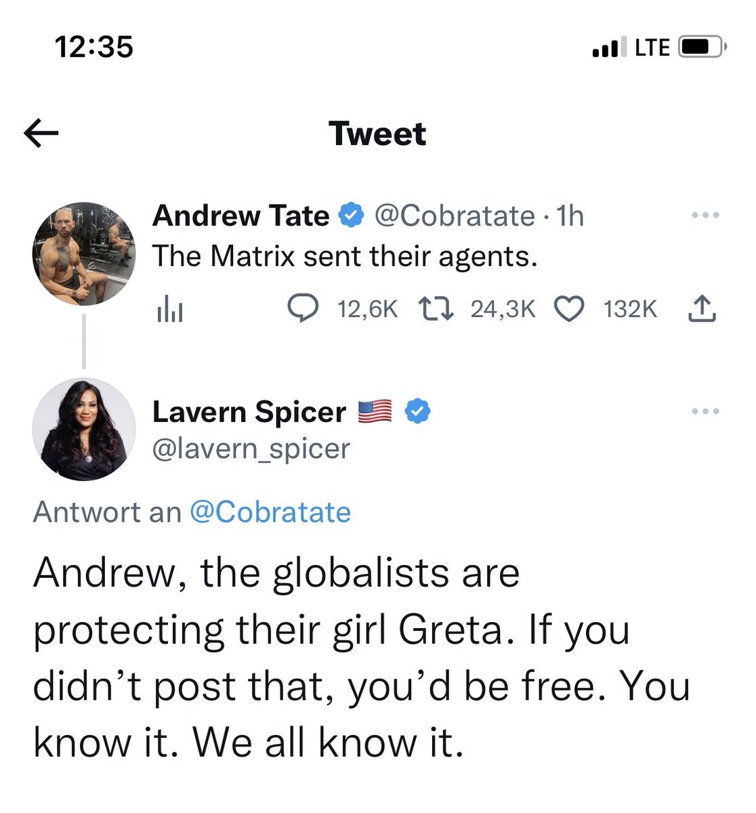Image resolution: width=756 pixels, height=813 pixels.
Task: Tap the back arrow icon
Action: pos(41,133)
